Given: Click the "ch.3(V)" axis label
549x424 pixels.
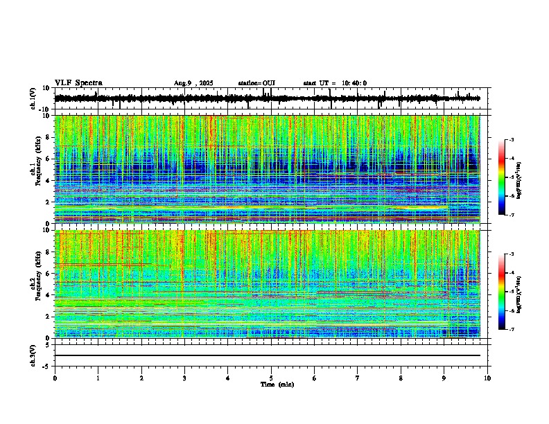Looking at the screenshot, I should tap(33, 356).
